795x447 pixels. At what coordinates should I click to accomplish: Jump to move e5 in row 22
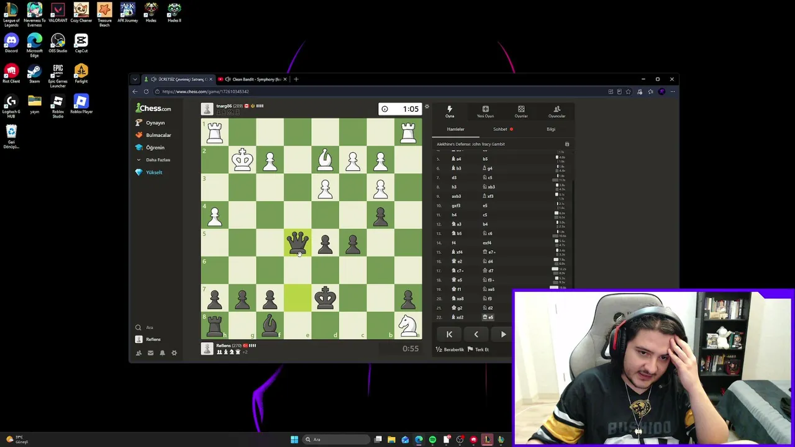click(x=489, y=317)
